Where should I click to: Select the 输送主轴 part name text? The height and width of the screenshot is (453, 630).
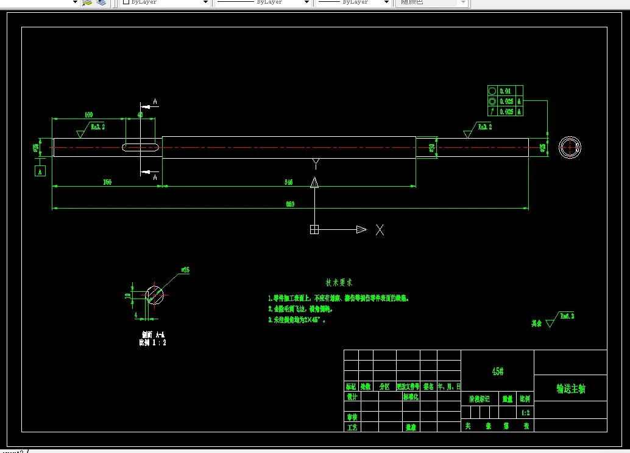click(x=570, y=389)
